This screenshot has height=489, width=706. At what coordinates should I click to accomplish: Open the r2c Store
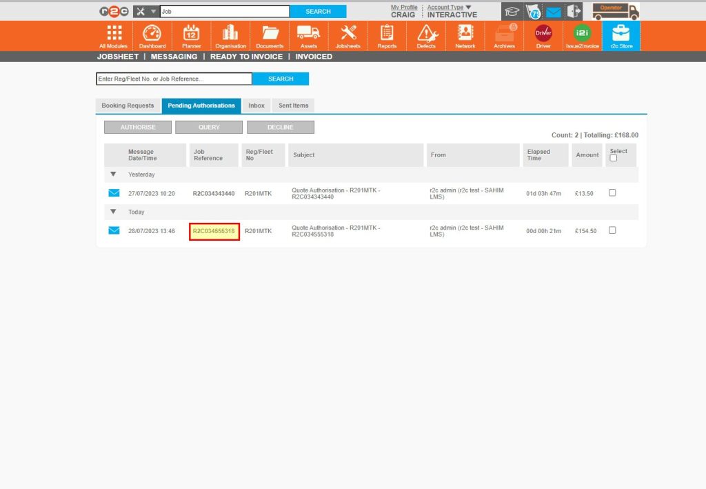621,34
